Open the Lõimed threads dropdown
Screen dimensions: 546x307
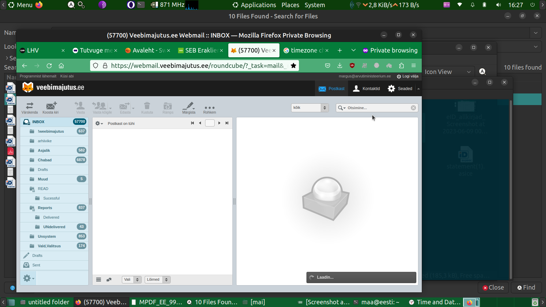pyautogui.click(x=158, y=280)
